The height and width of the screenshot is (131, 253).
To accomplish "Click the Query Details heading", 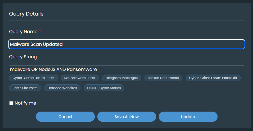I will (26, 14).
